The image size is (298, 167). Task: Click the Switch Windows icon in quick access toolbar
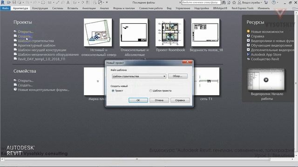[x=100, y=2]
